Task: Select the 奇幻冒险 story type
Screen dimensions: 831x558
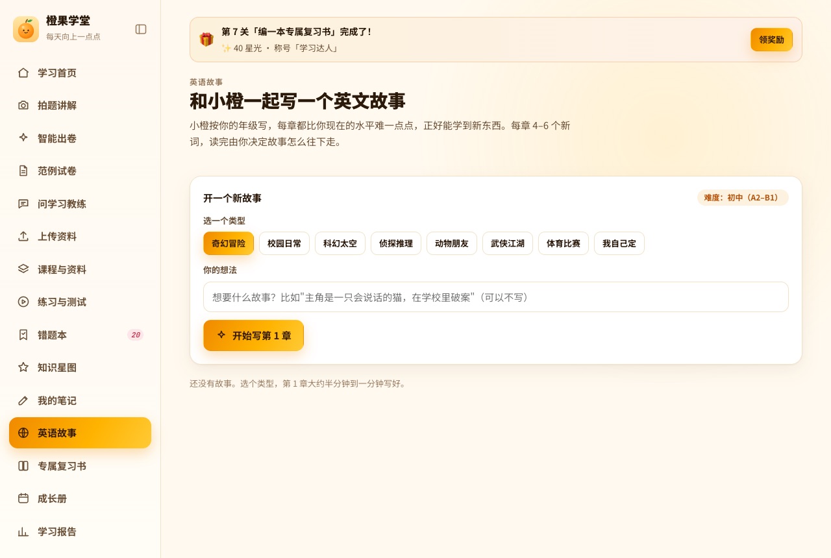Action: tap(229, 243)
